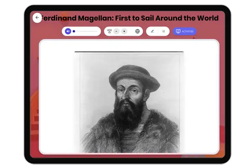This screenshot has width=252, height=168.
Task: Play audio with the speaker icon
Action: pyautogui.click(x=68, y=31)
